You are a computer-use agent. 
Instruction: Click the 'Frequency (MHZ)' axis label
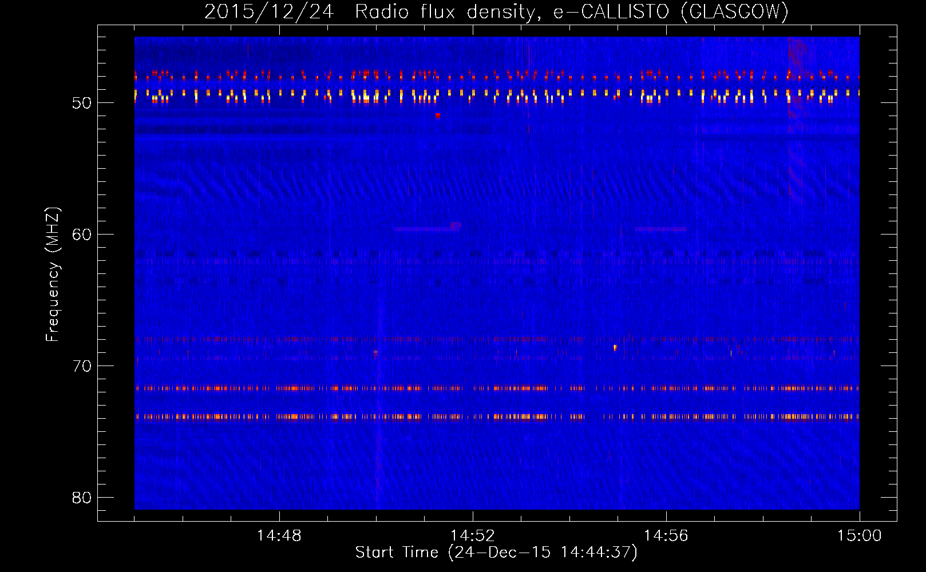click(53, 275)
